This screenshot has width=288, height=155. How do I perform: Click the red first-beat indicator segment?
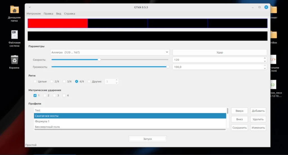coord(58,23)
